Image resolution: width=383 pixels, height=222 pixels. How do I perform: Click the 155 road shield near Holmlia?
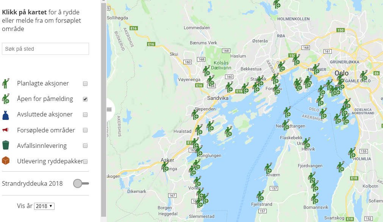click(363, 151)
